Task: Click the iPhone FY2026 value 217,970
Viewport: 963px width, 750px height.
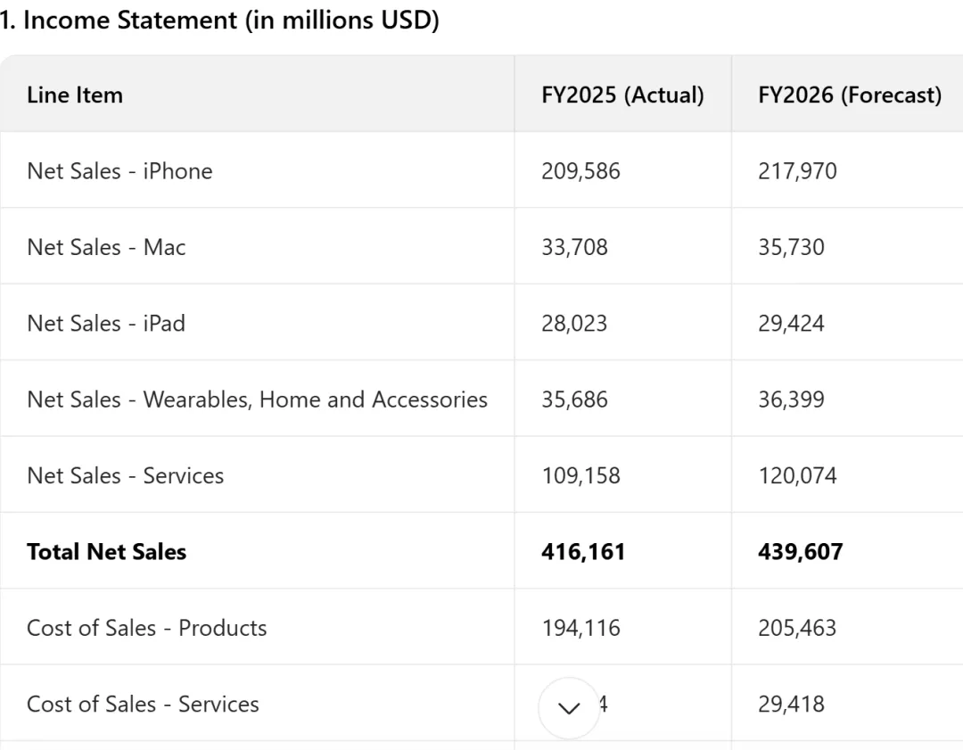Action: coord(797,171)
